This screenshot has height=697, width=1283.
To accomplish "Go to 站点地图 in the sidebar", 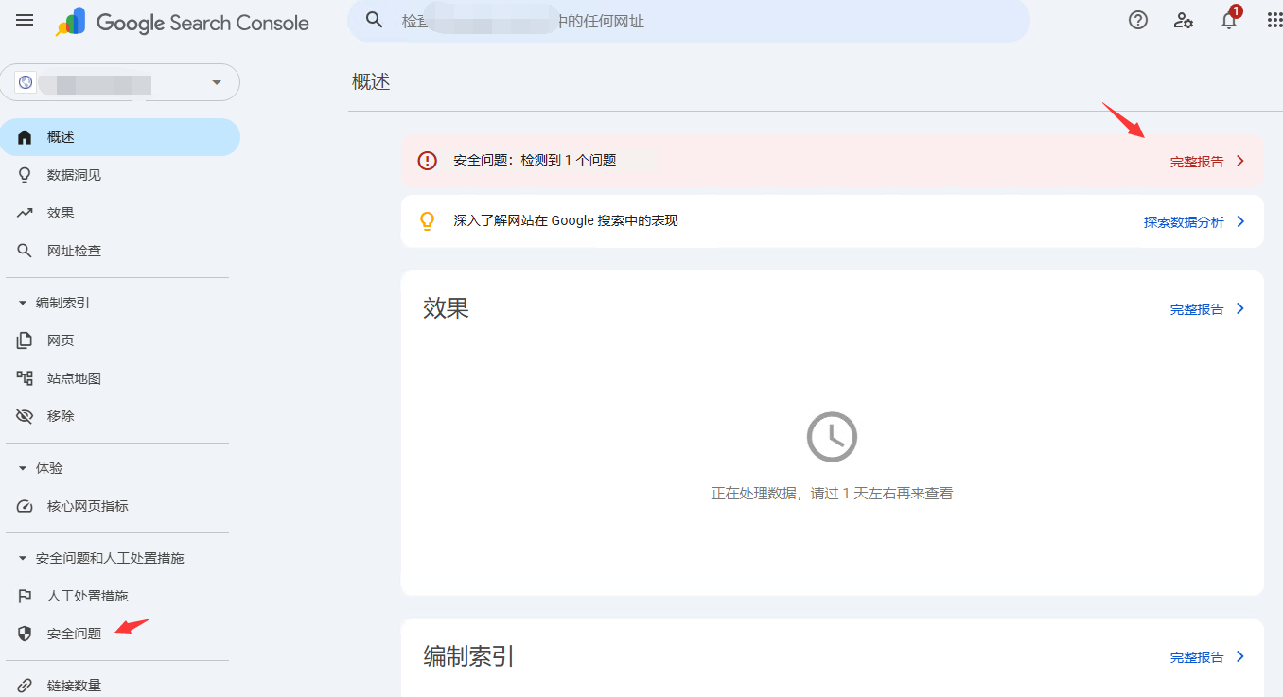I will pyautogui.click(x=74, y=378).
